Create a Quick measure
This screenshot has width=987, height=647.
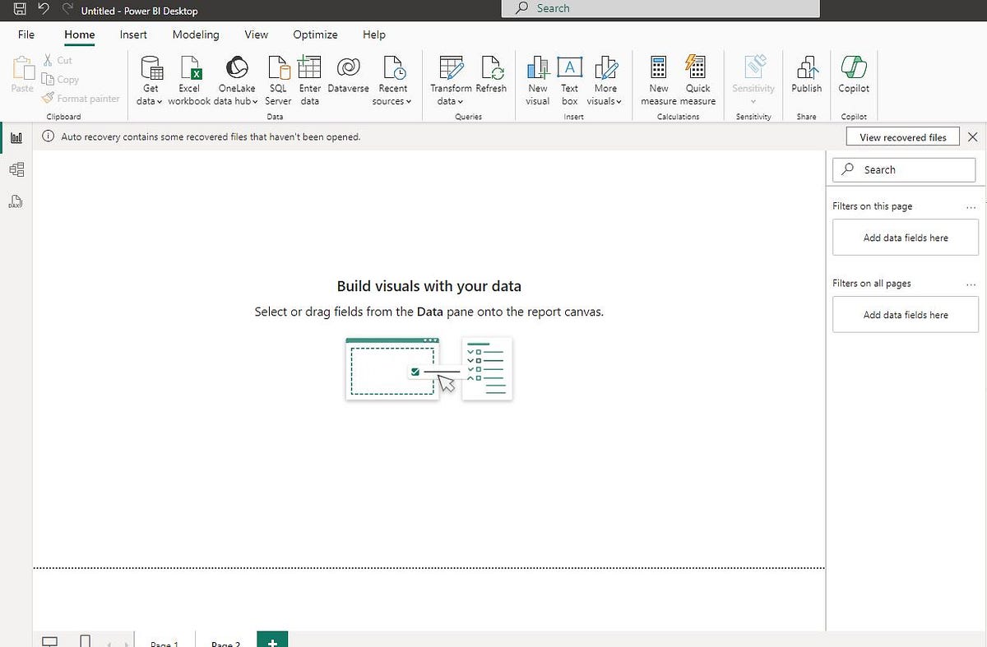coord(697,81)
